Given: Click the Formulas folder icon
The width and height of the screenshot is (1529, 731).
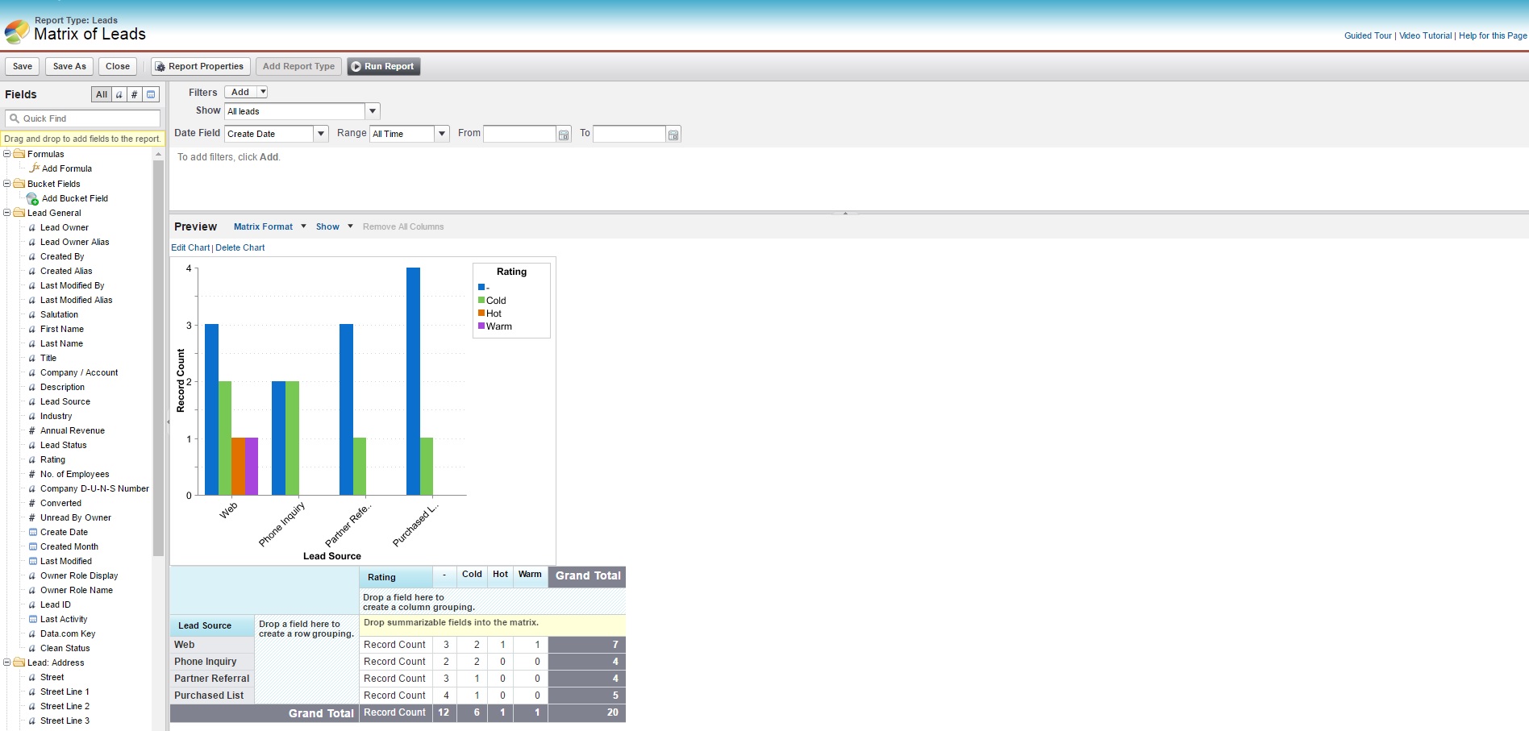Looking at the screenshot, I should [x=19, y=154].
